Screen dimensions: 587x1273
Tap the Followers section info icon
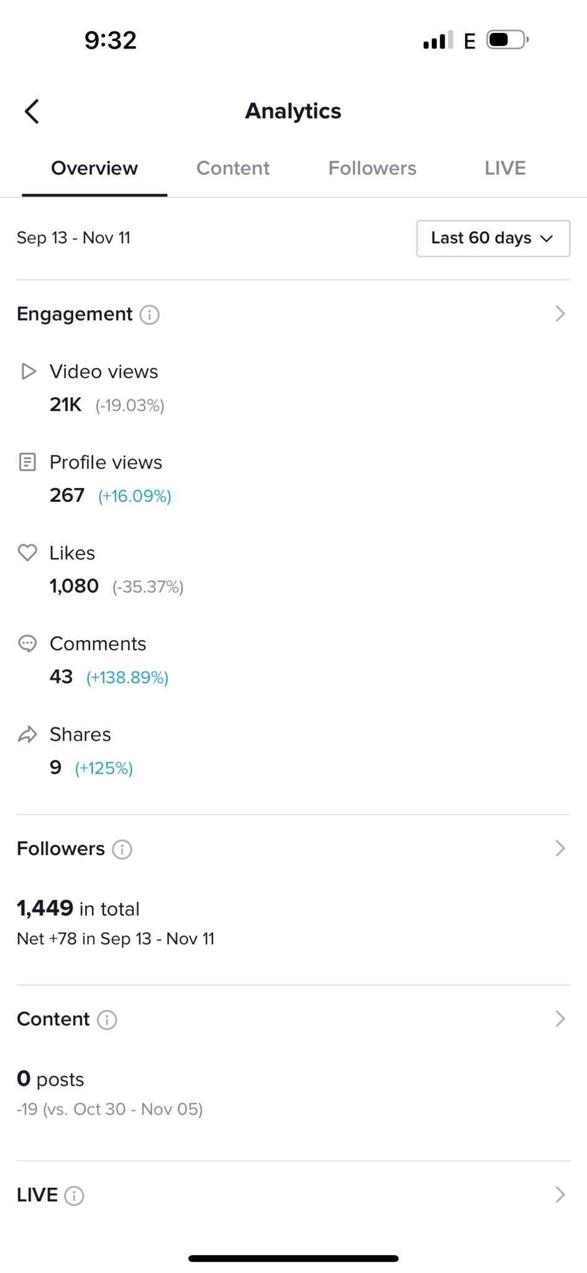coord(122,849)
